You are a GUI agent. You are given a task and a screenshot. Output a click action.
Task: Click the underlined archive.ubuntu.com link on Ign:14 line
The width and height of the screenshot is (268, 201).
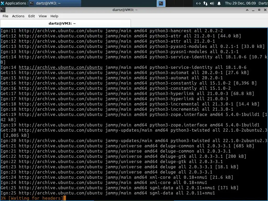pos(60,67)
